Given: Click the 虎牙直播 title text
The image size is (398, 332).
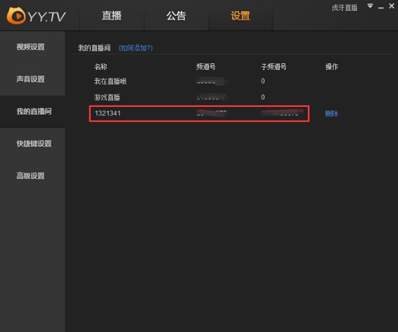Looking at the screenshot, I should click(x=344, y=8).
